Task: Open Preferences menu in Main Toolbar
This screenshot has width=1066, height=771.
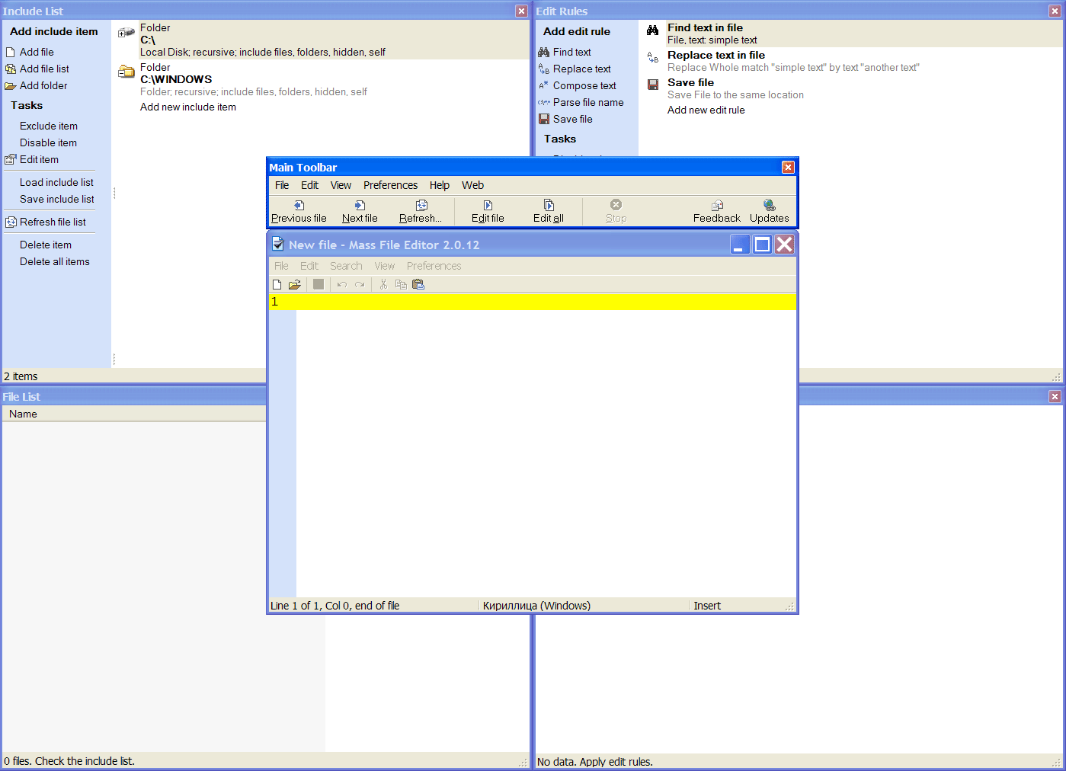Action: 390,185
